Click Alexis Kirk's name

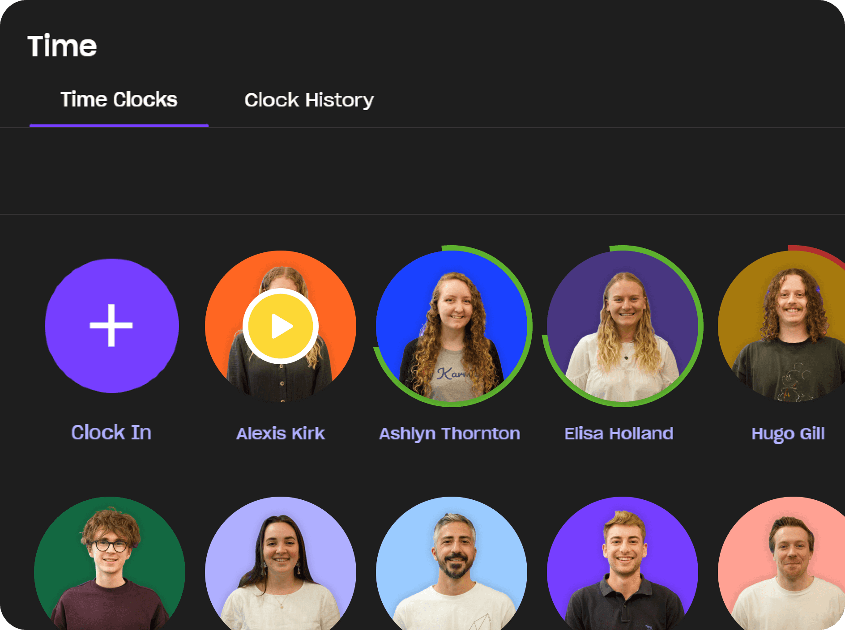[281, 433]
